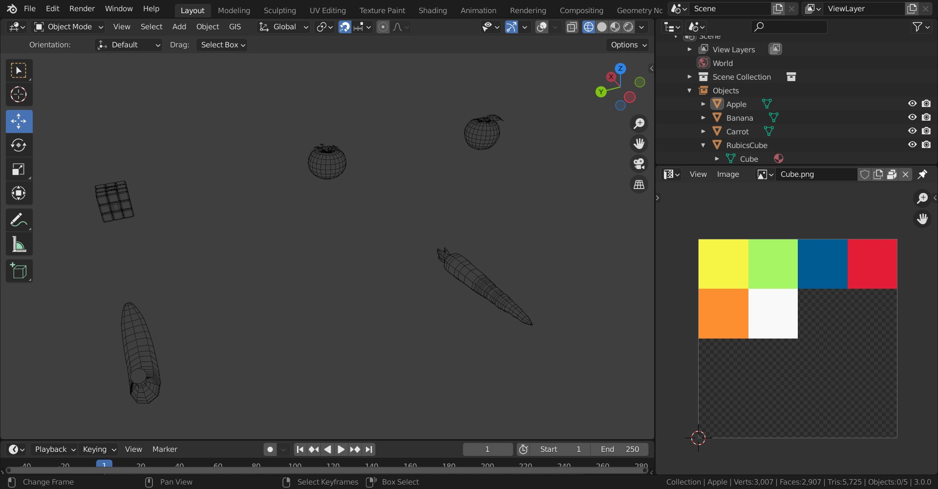Image resolution: width=938 pixels, height=489 pixels.
Task: Select the Select Box tool in toolbar
Action: click(19, 71)
